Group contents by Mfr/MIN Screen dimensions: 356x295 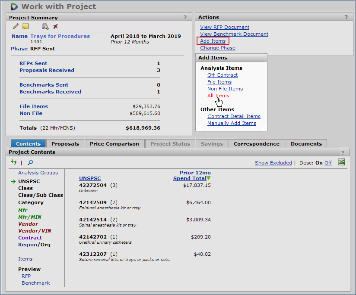click(30, 217)
